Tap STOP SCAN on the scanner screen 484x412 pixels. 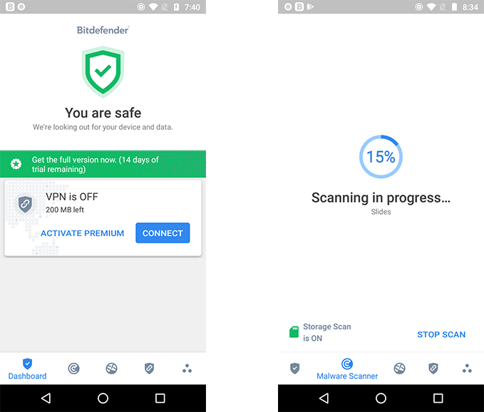point(441,334)
